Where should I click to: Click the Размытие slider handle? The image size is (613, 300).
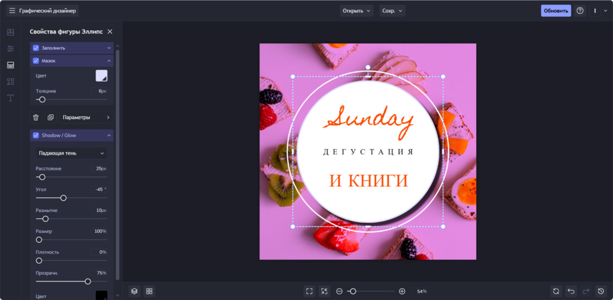pyautogui.click(x=46, y=219)
